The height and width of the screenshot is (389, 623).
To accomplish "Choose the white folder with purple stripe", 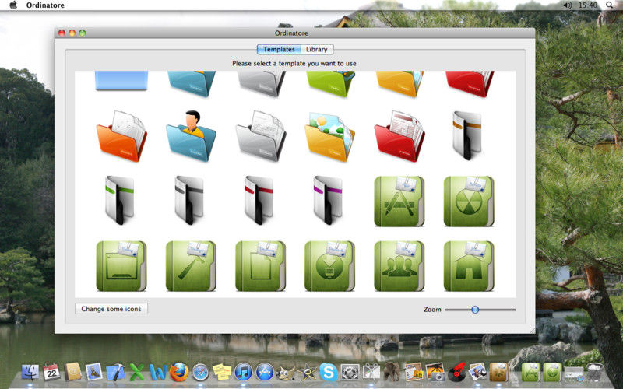I will tap(329, 201).
